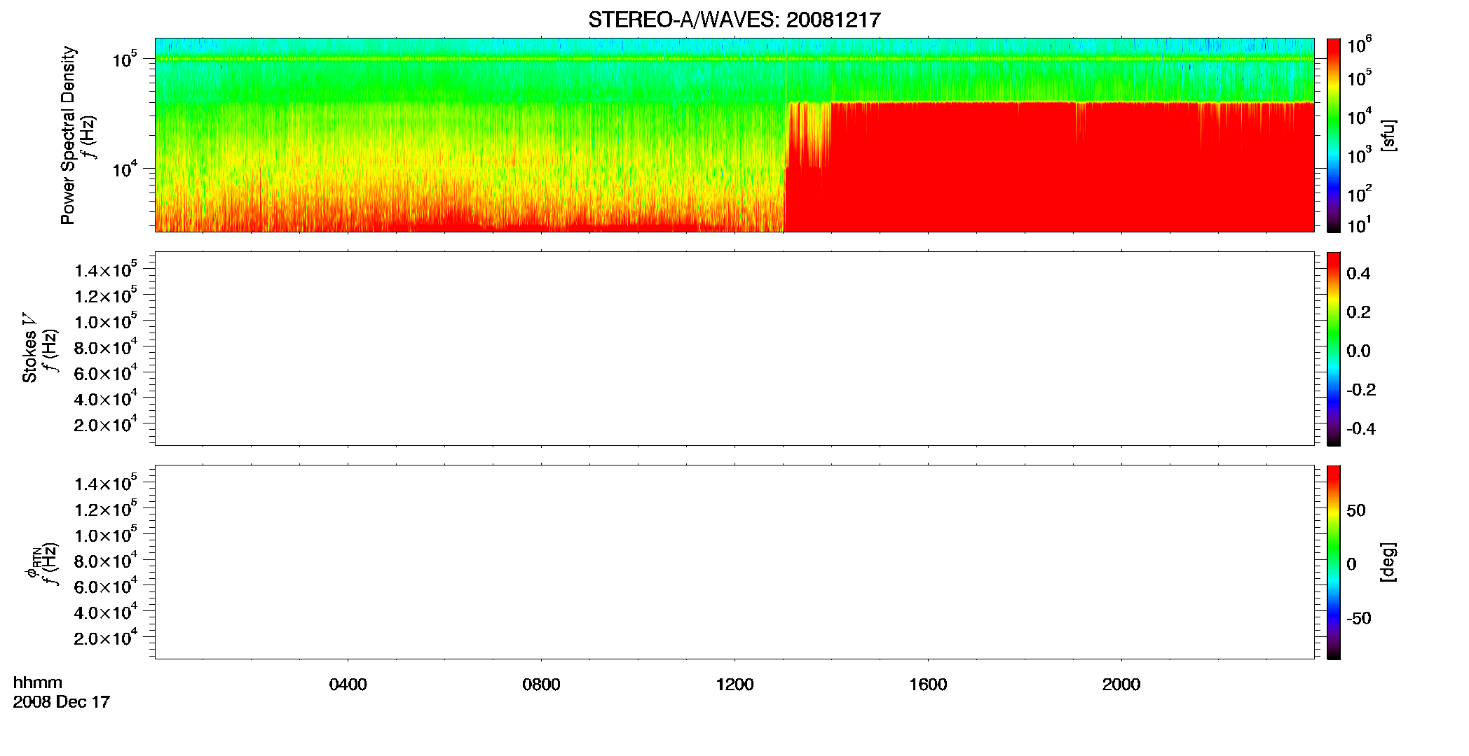Click the Stokes V color bar
This screenshot has width=1469, height=756.
[x=1334, y=349]
